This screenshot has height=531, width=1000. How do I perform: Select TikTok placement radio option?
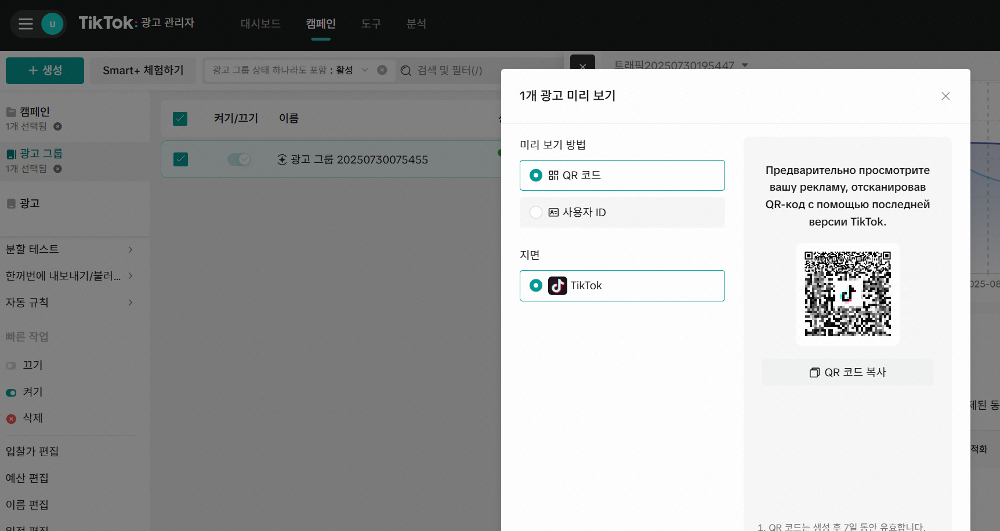tap(622, 286)
